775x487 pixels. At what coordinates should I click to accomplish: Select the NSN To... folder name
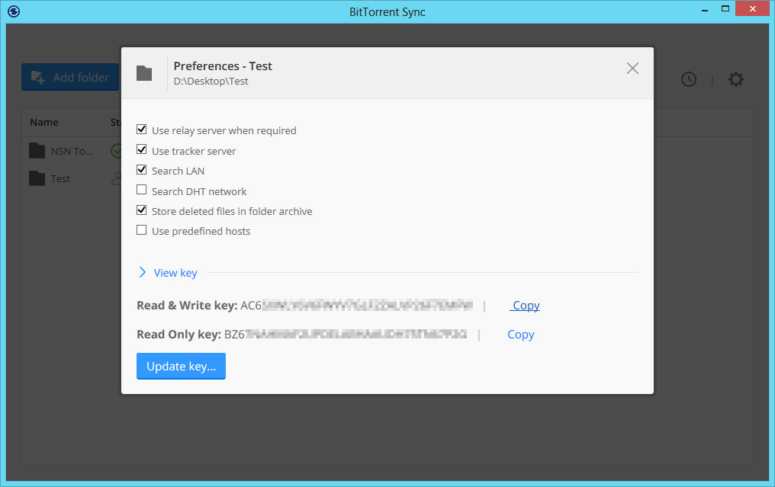72,151
